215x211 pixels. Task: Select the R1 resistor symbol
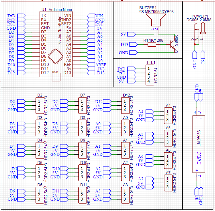click(x=152, y=44)
